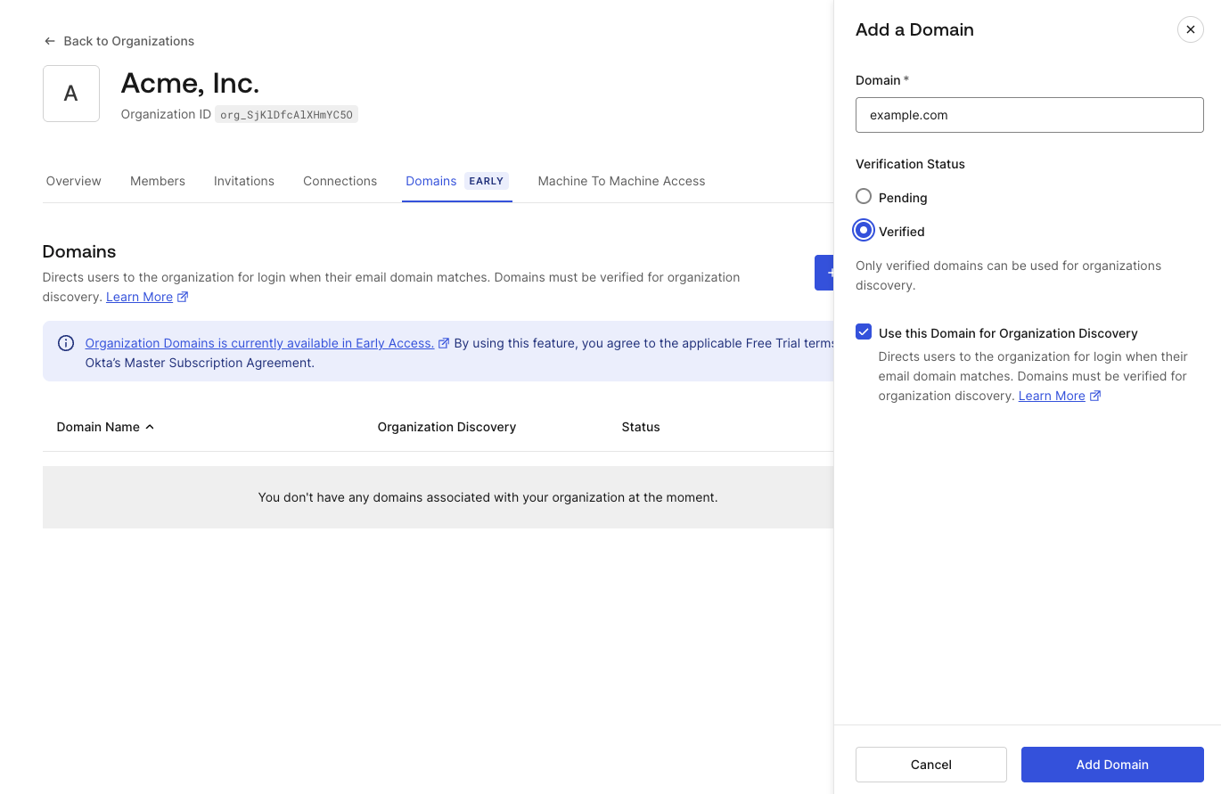Click the Add Domain button
Image resolution: width=1221 pixels, height=794 pixels.
tap(1111, 765)
